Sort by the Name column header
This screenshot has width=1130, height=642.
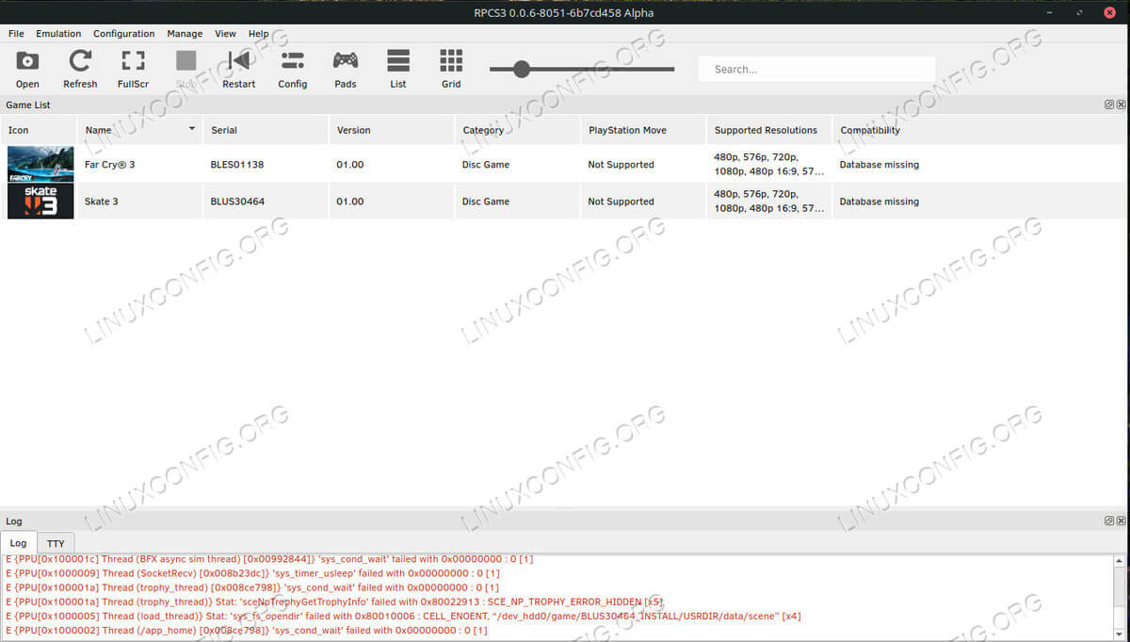139,130
